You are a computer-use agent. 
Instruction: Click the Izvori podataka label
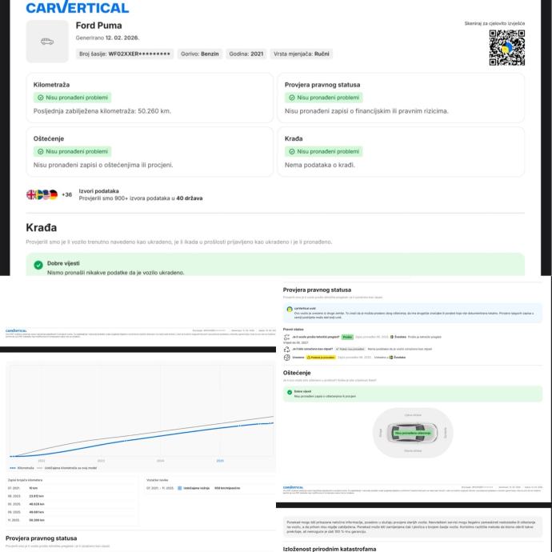click(x=98, y=191)
